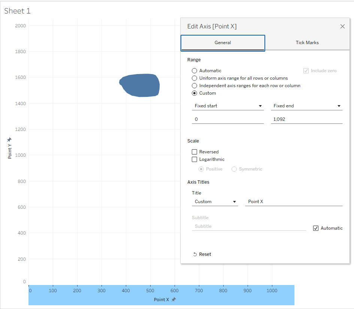Switch to the Tick Marks tab

click(x=307, y=43)
